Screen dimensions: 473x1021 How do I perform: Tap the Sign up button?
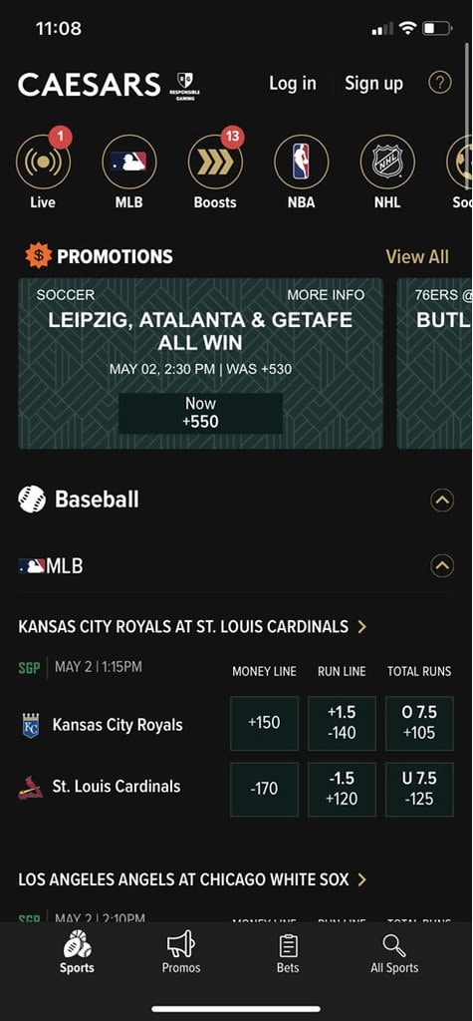point(373,84)
